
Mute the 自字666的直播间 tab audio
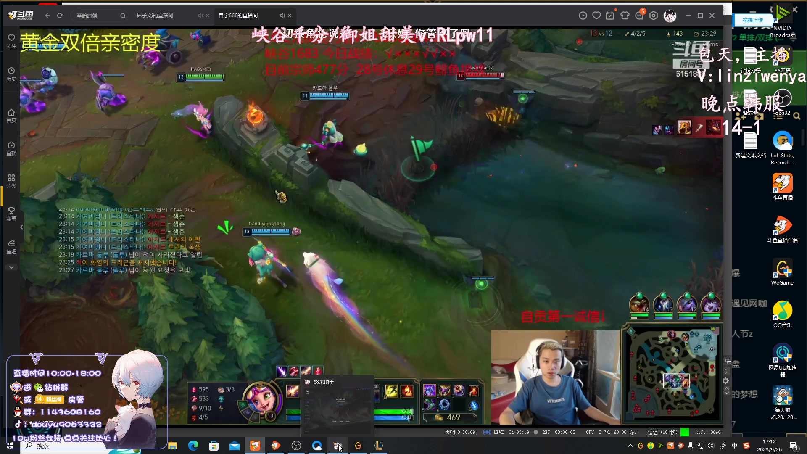[282, 16]
